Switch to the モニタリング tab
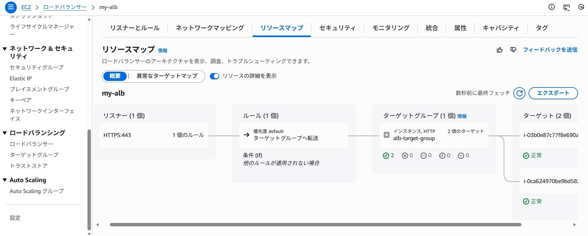The width and height of the screenshot is (588, 236). pyautogui.click(x=391, y=28)
